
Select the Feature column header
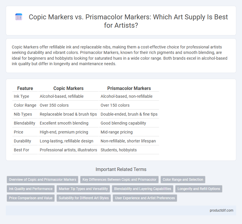[25, 88]
